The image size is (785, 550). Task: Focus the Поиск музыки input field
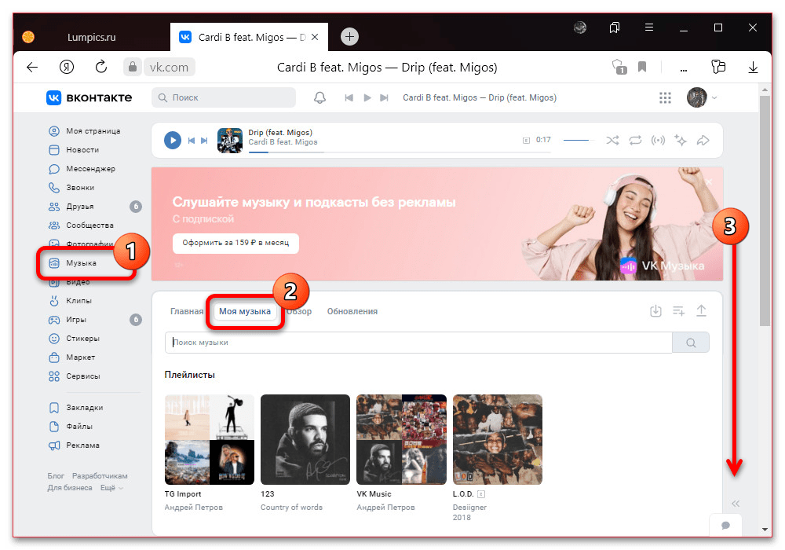point(418,343)
